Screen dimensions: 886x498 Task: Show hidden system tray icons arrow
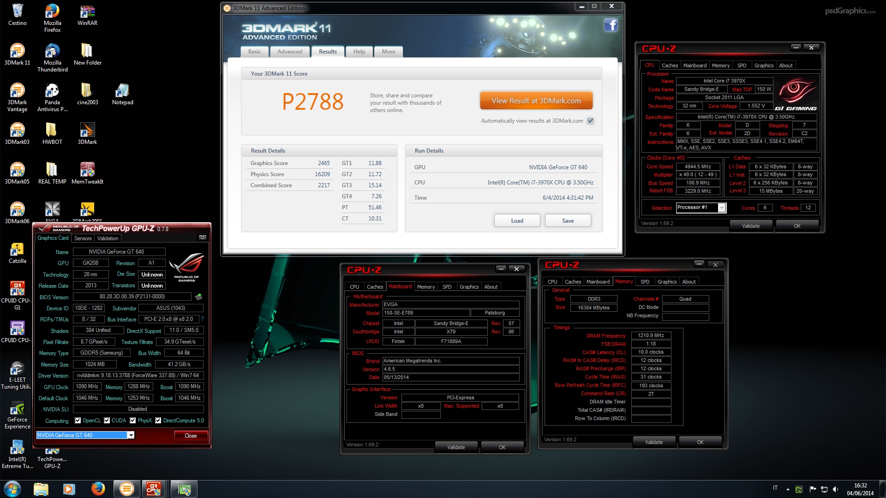pyautogui.click(x=788, y=489)
